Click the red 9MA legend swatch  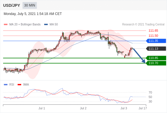point(19,85)
